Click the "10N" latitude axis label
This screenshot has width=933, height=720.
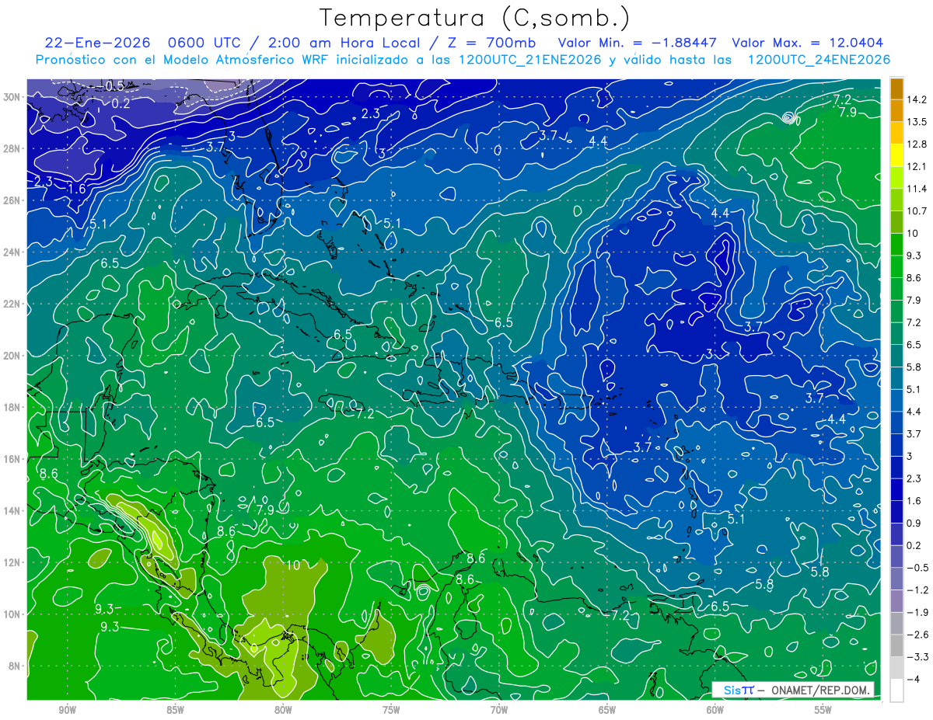[x=12, y=614]
